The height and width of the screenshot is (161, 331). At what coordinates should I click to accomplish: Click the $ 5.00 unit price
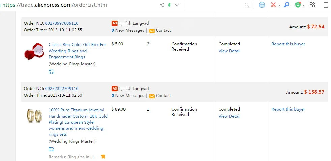point(117,44)
